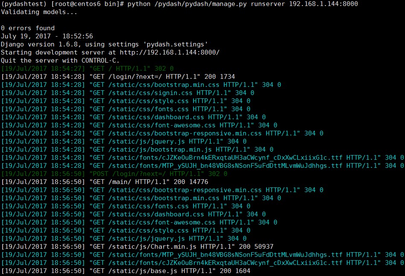This screenshot has width=405, height=276.
Task: Click the 'runserver' argument in the command line
Action: pyautogui.click(x=268, y=4)
